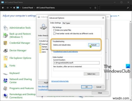The width and height of the screenshot is (132, 101).
Task: Go up one level with up arrow
Action: pos(14,8)
